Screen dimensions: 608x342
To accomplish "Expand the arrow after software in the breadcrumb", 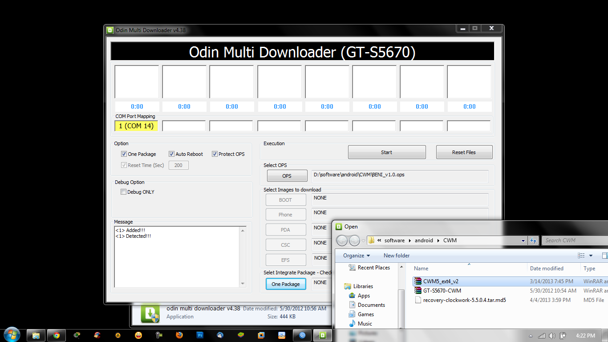I will tap(409, 240).
